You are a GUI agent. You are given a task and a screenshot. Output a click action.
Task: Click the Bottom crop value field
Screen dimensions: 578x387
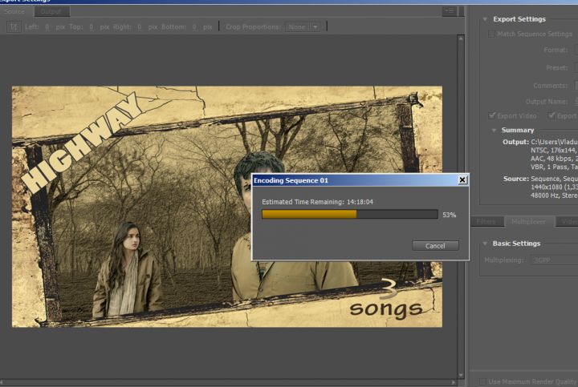pyautogui.click(x=194, y=27)
